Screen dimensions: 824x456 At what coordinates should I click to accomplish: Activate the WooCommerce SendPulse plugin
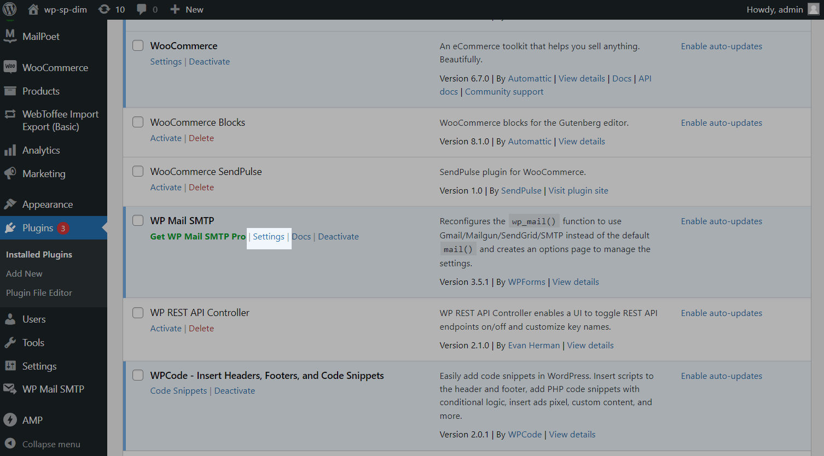[166, 187]
